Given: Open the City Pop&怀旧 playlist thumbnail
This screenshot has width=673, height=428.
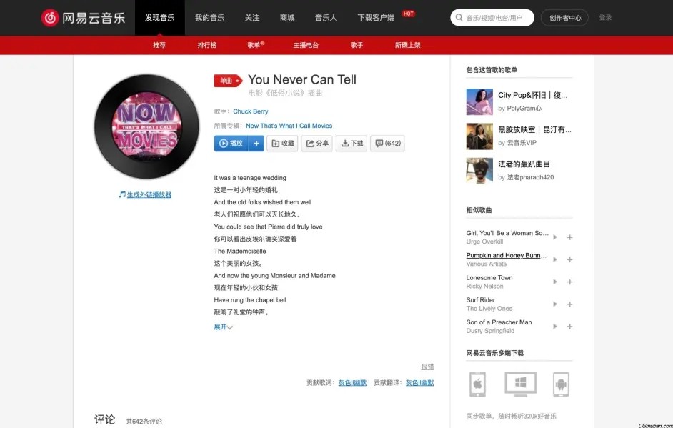Looking at the screenshot, I should click(x=479, y=101).
